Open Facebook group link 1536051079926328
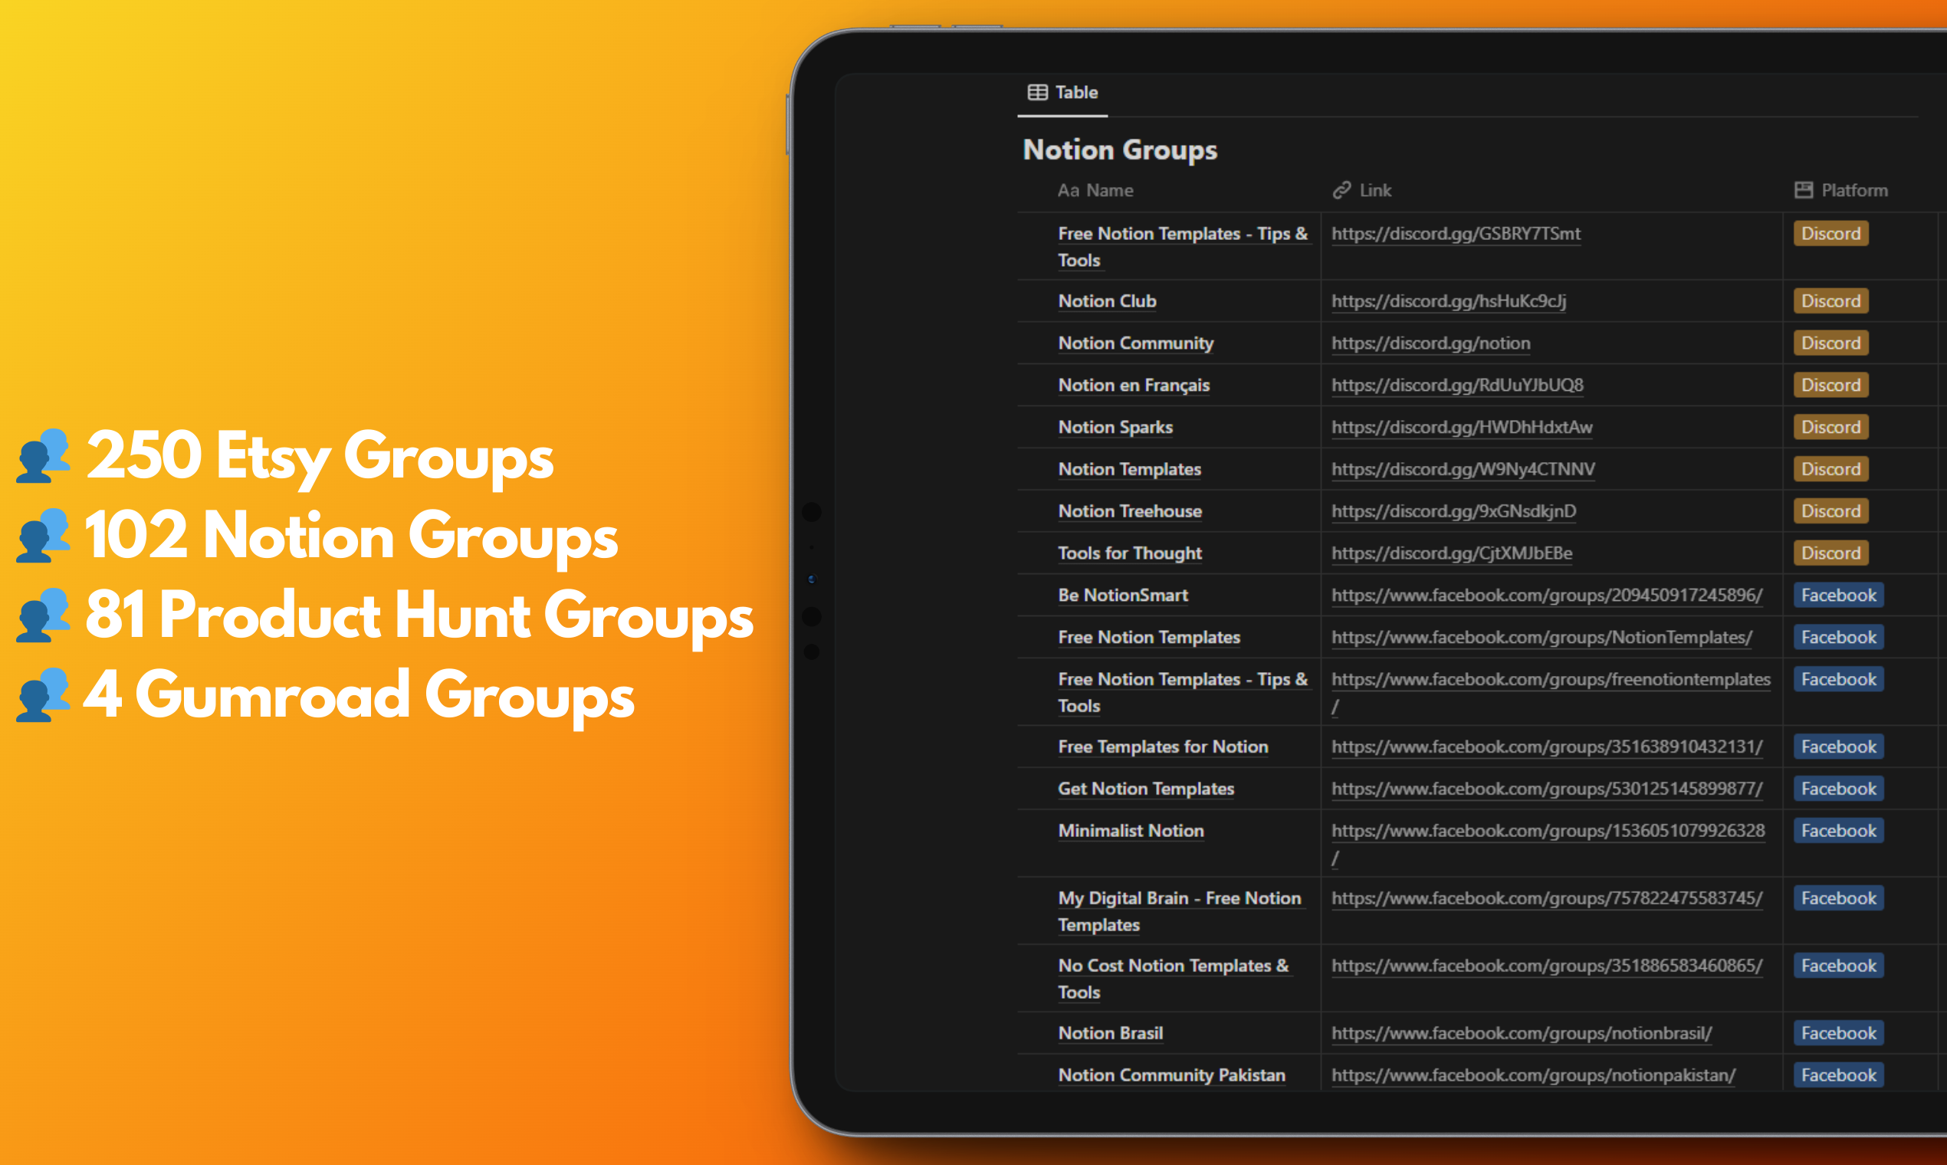Image resolution: width=1947 pixels, height=1165 pixels. click(1548, 844)
